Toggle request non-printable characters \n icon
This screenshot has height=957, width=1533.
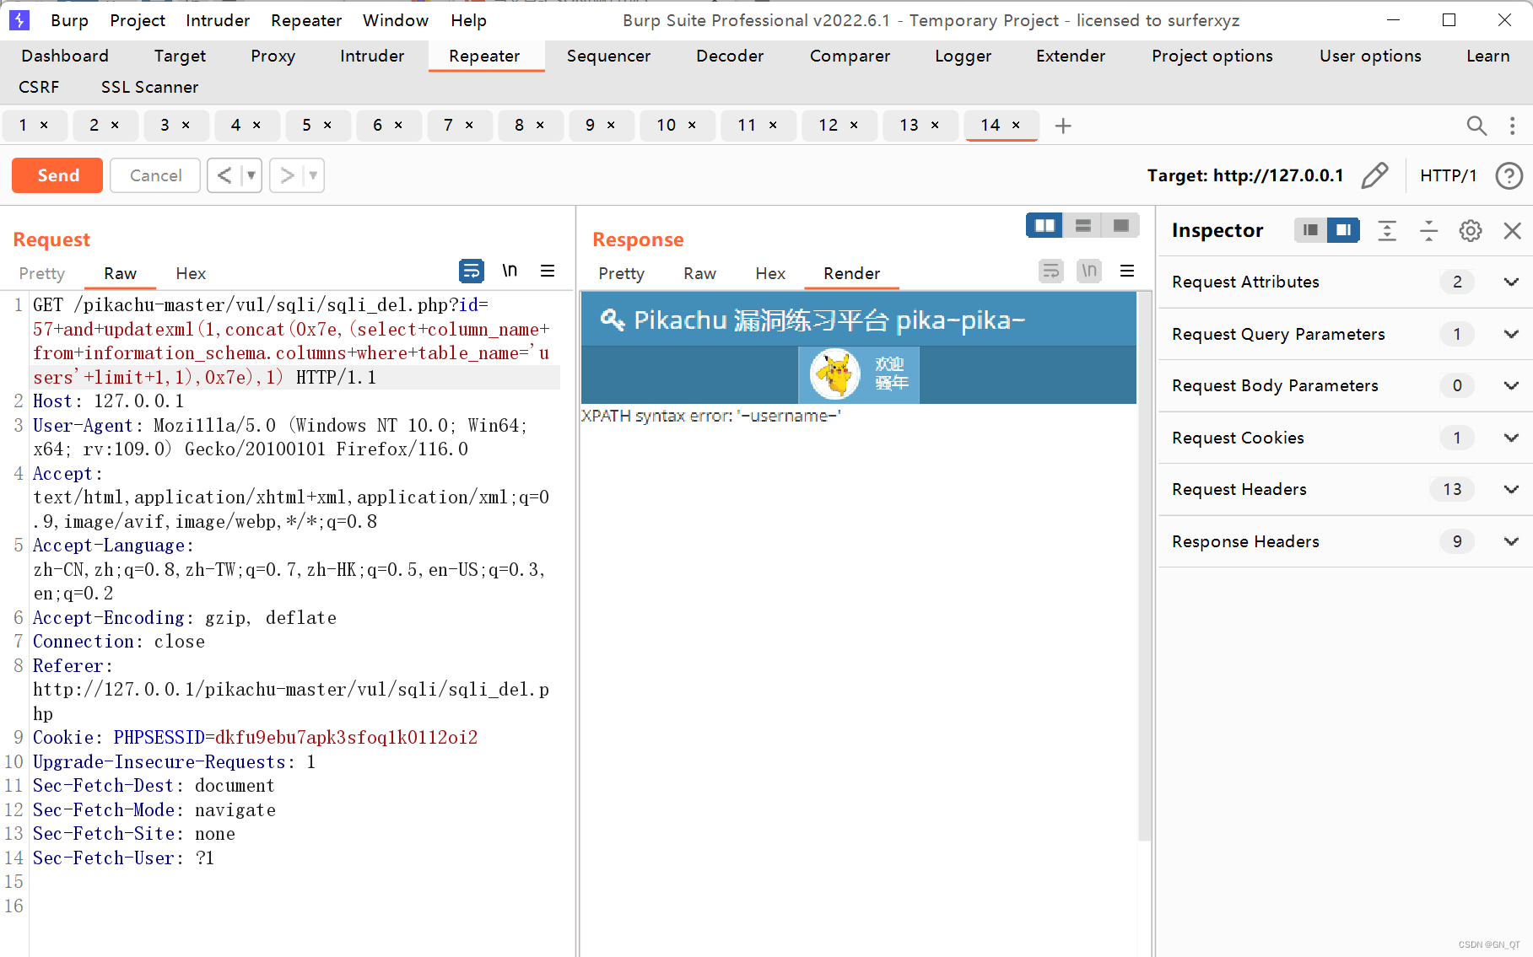[510, 271]
